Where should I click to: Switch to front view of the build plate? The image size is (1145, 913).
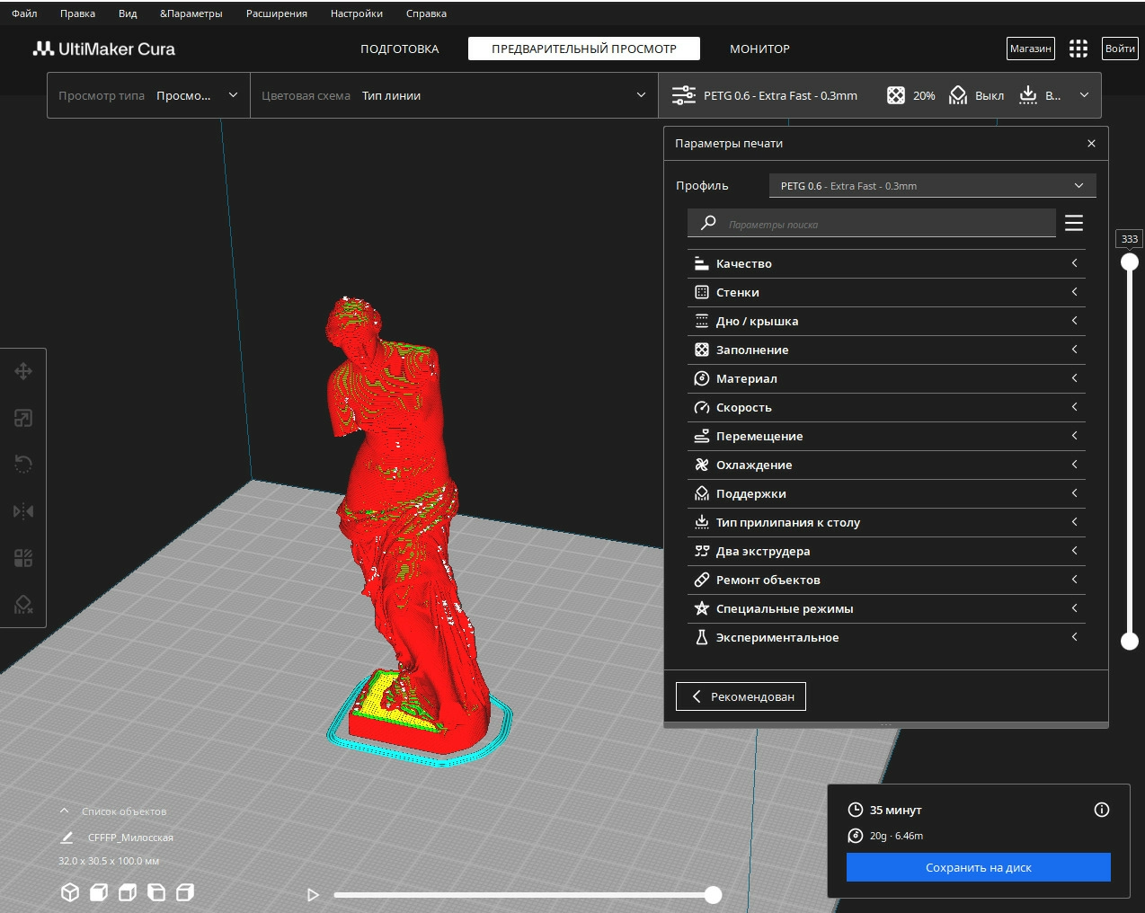[97, 892]
